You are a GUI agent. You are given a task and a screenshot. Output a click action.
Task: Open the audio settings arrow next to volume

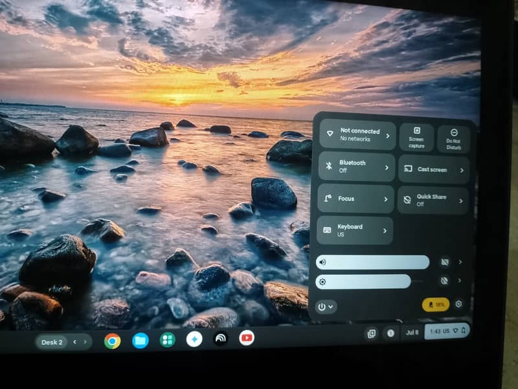(x=460, y=262)
